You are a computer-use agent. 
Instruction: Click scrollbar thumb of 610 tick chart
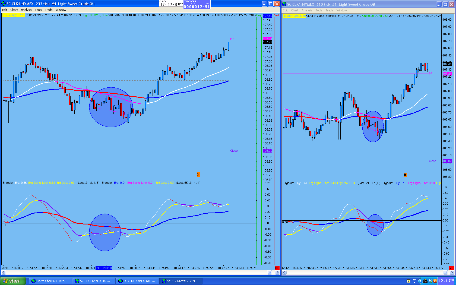445,272
